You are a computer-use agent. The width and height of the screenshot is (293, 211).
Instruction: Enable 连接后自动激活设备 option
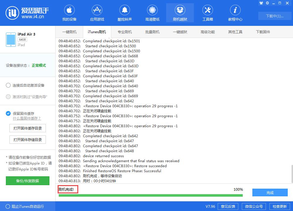tap(8, 85)
